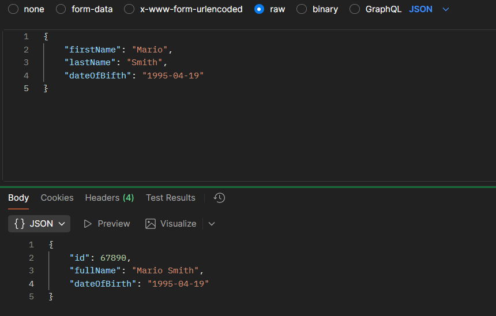Open the Headers (4) tab
This screenshot has height=316, width=496.
[110, 198]
